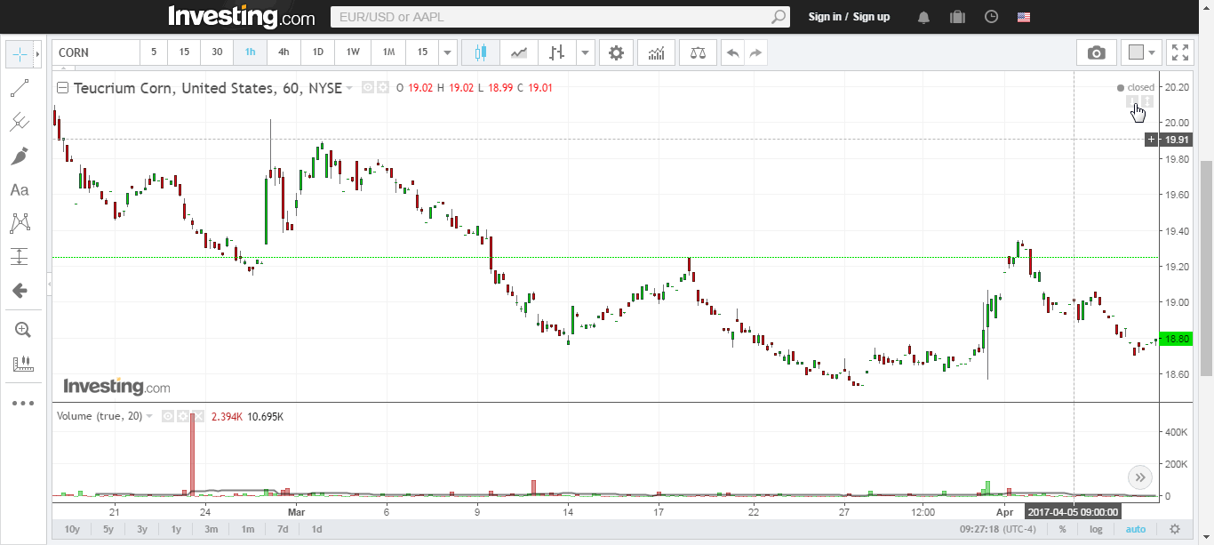Open the Investing.com home logo
This screenshot has width=1214, height=545.
[x=241, y=17]
